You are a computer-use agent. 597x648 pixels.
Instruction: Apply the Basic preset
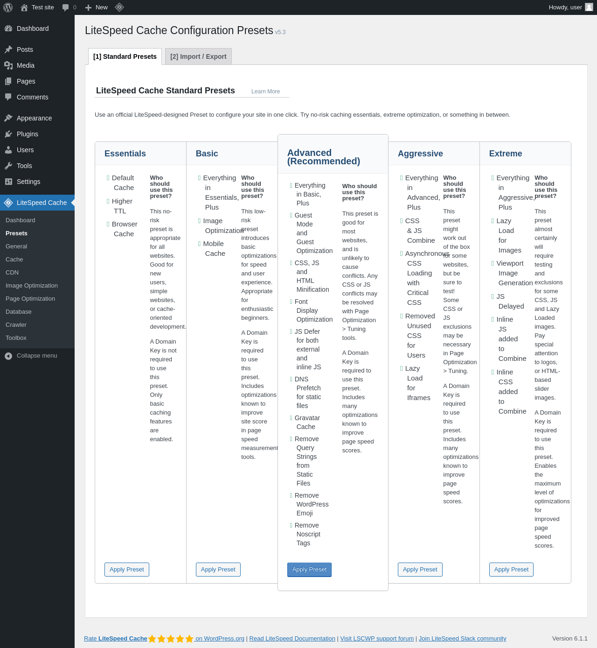point(218,570)
